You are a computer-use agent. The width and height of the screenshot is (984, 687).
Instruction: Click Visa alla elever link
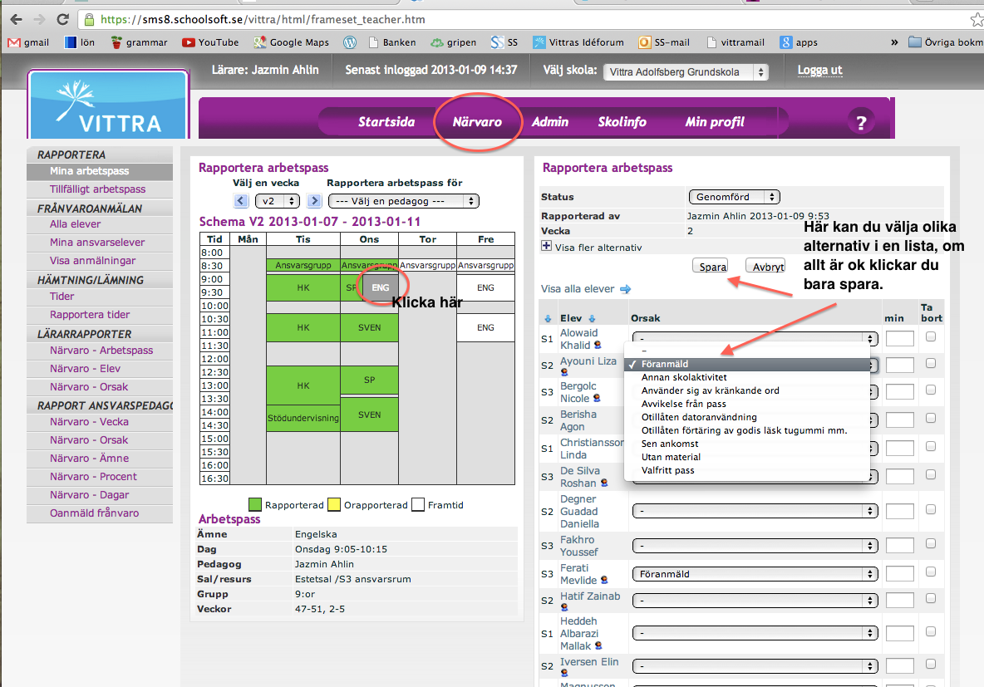(578, 289)
